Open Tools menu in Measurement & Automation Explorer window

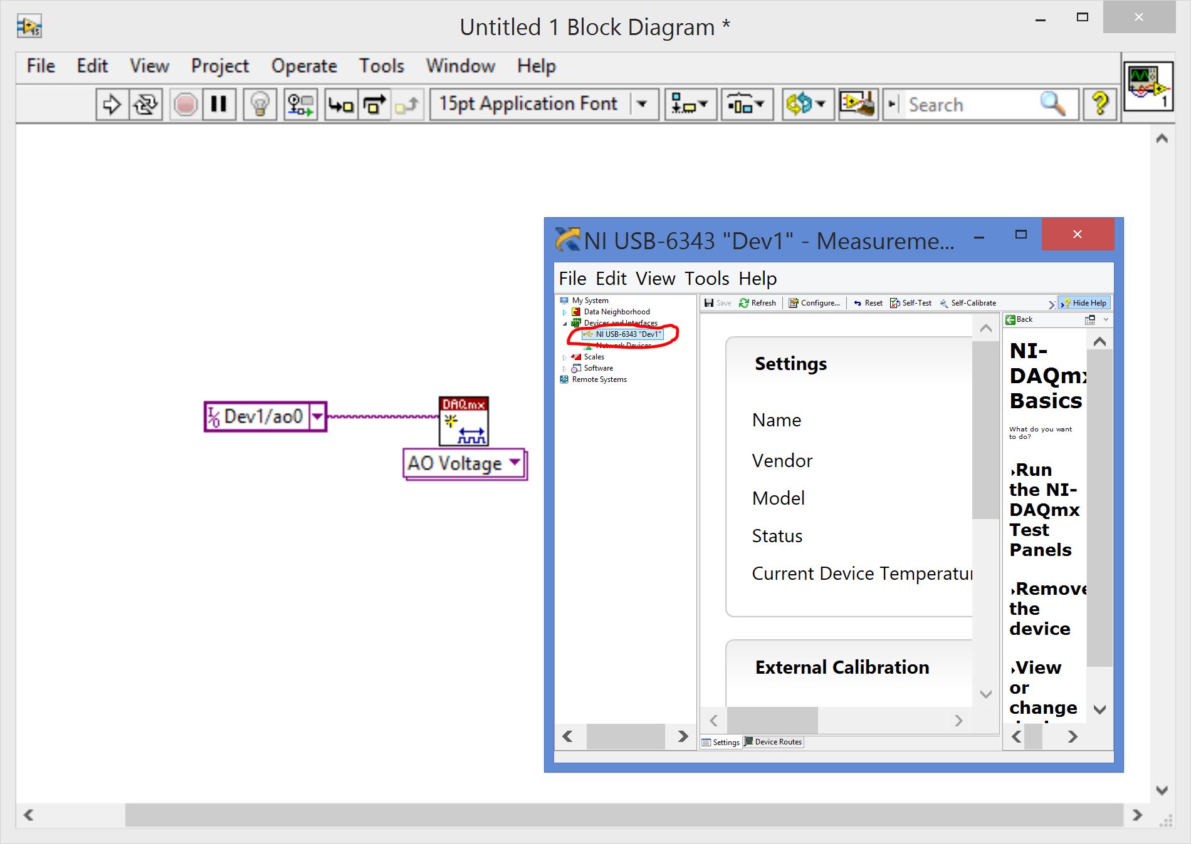706,278
